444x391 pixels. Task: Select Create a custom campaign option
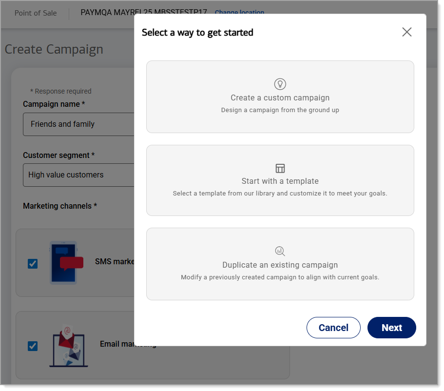coord(280,97)
